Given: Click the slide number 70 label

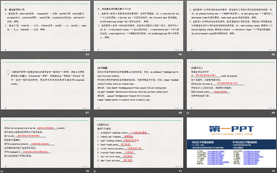Looking at the screenshot, I should click(87, 171).
